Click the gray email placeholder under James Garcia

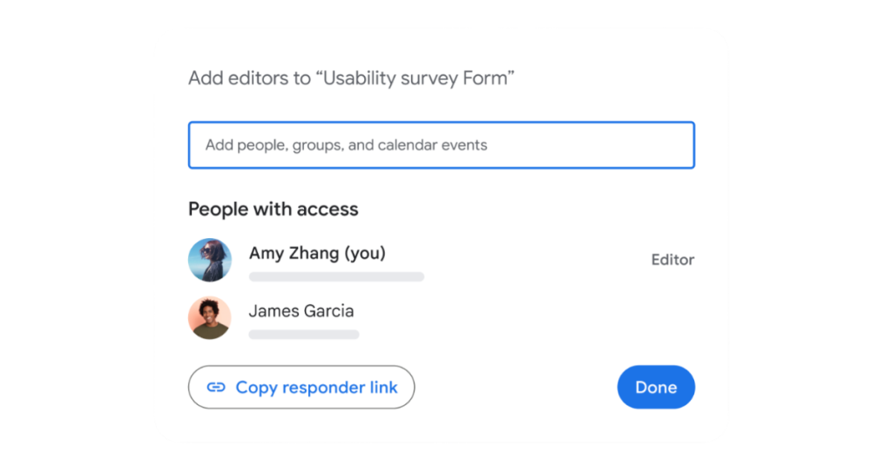(x=304, y=334)
